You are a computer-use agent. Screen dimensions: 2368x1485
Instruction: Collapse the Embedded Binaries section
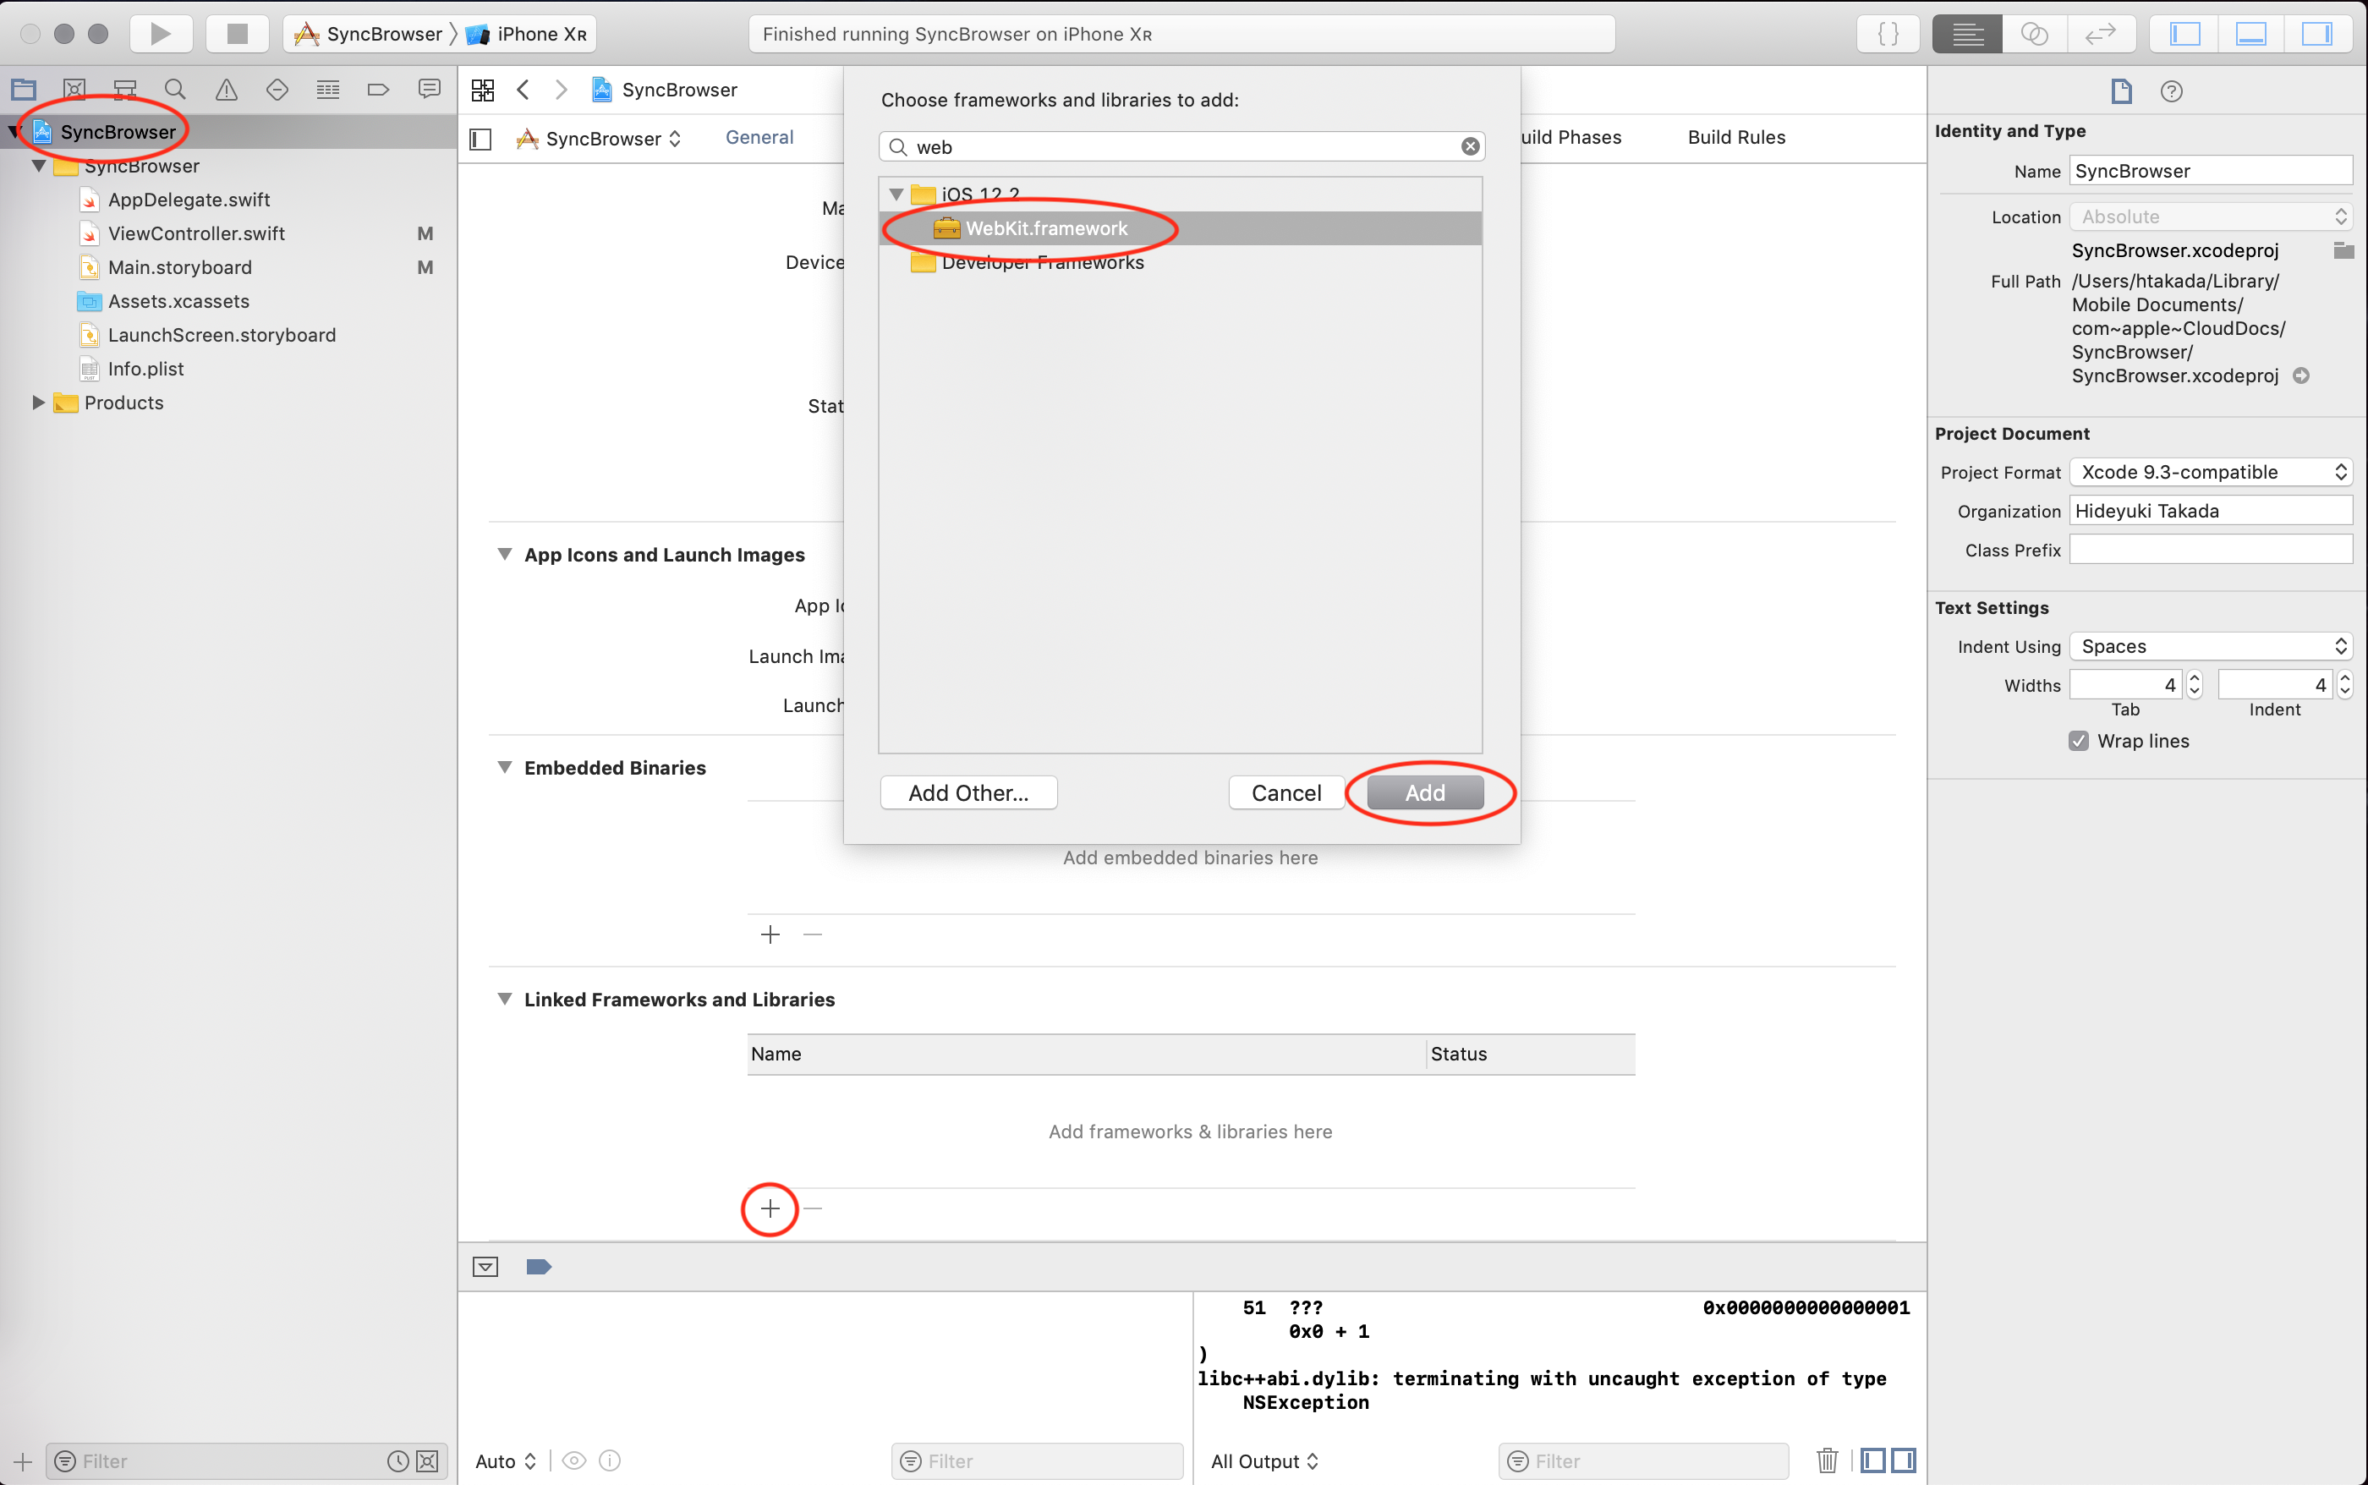(x=504, y=767)
